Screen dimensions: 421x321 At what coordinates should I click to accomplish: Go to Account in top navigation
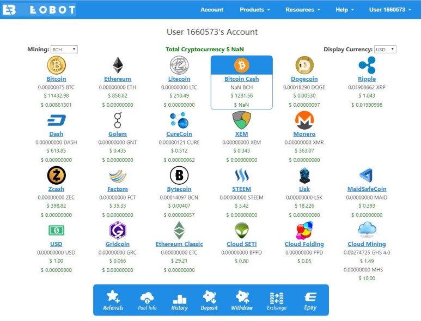(x=212, y=10)
